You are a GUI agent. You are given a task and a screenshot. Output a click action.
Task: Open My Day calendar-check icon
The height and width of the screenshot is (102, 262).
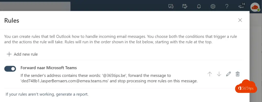(x=185, y=6)
